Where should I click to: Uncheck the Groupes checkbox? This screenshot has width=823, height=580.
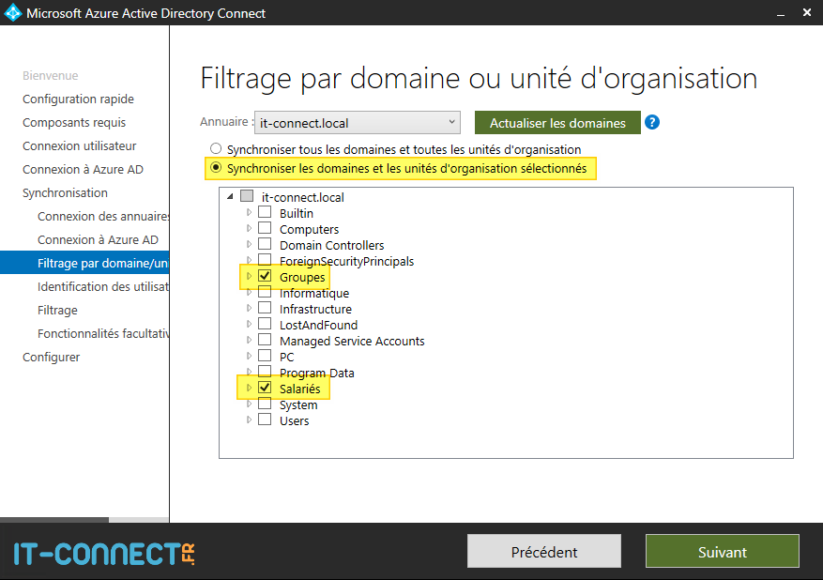click(x=264, y=277)
